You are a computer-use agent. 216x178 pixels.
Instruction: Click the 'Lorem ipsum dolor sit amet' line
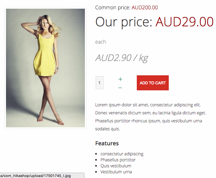[148, 105]
